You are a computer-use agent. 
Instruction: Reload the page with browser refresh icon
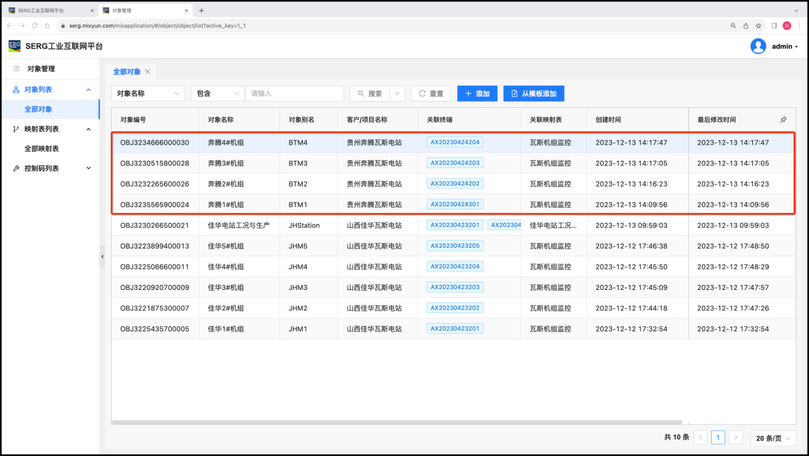pos(34,26)
